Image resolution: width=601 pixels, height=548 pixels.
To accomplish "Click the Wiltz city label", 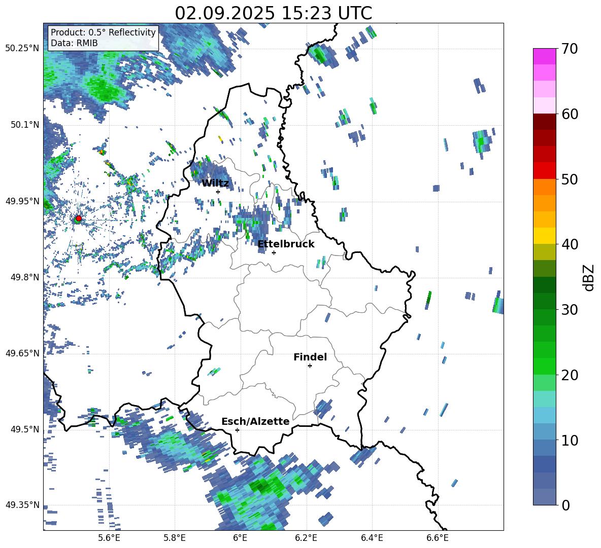I will click(x=215, y=184).
